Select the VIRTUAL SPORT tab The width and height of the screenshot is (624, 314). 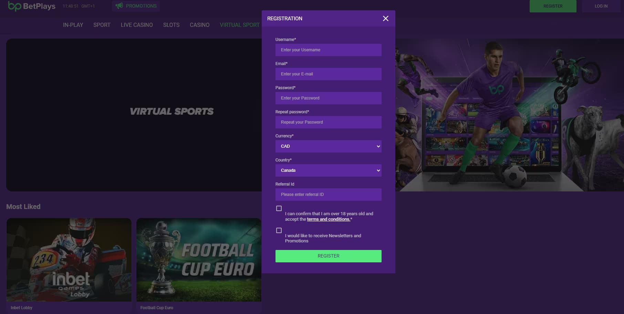pyautogui.click(x=239, y=25)
